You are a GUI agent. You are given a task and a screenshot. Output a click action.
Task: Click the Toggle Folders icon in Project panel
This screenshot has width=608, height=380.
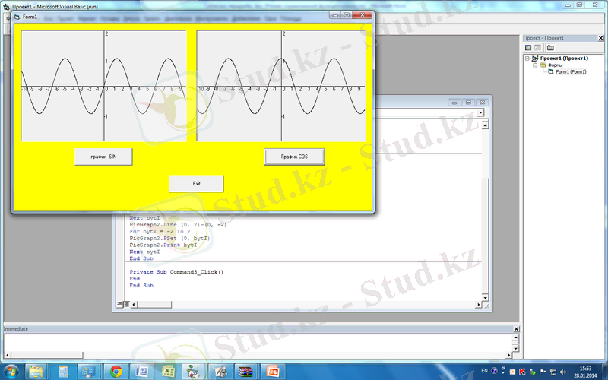pyautogui.click(x=550, y=48)
